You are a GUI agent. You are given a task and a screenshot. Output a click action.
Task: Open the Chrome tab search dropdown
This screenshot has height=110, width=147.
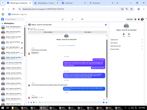(3, 3)
